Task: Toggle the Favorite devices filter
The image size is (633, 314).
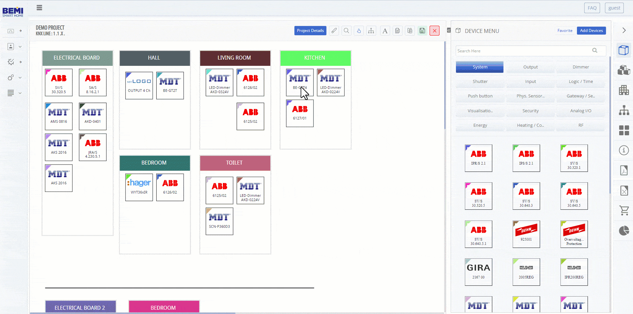Action: 564,31
